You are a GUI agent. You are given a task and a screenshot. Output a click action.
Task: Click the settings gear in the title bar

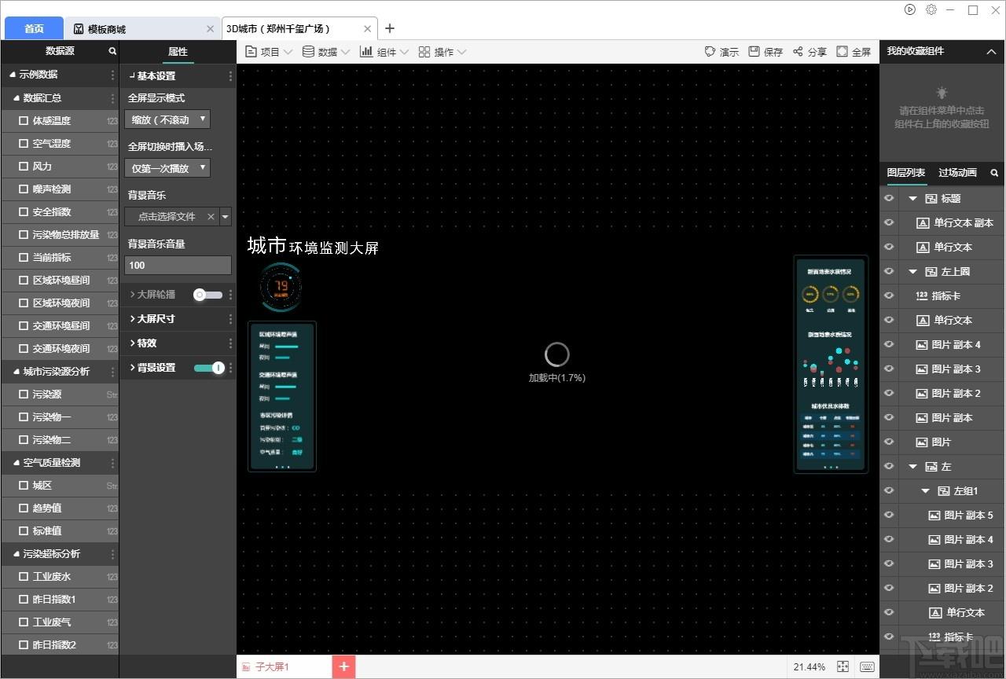coord(931,9)
